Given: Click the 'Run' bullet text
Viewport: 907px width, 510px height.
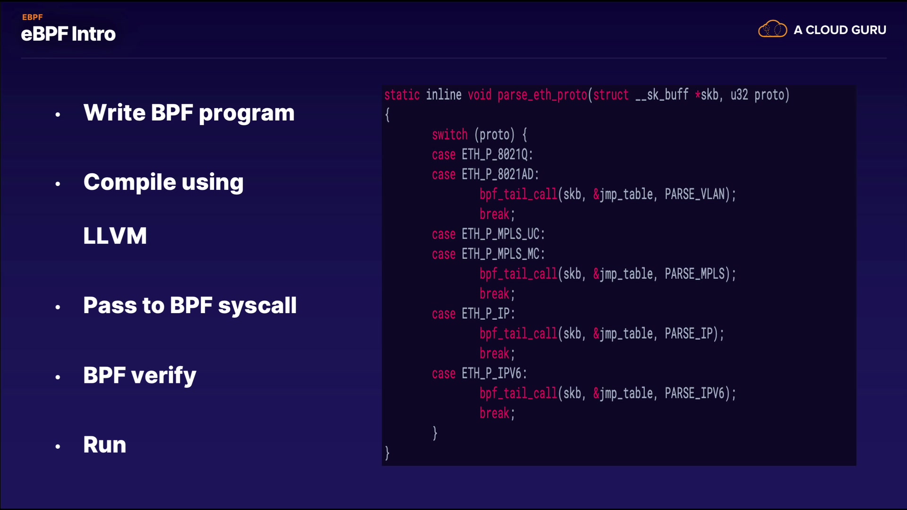Looking at the screenshot, I should click(x=105, y=445).
